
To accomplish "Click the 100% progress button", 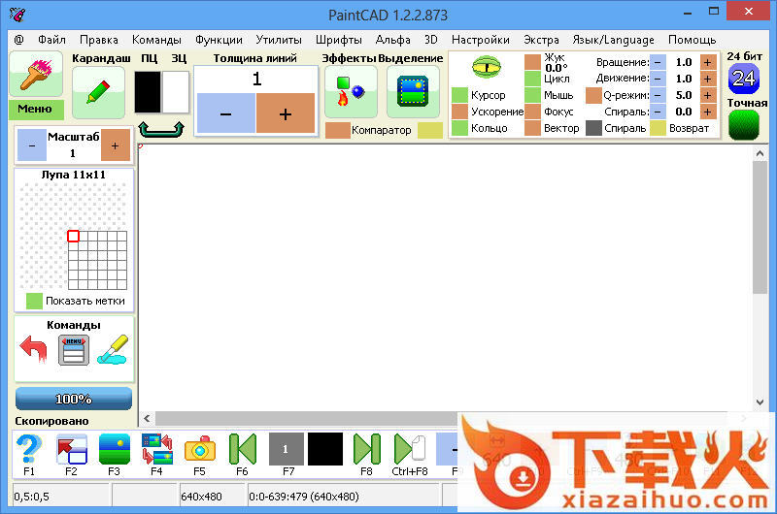I will [x=74, y=399].
